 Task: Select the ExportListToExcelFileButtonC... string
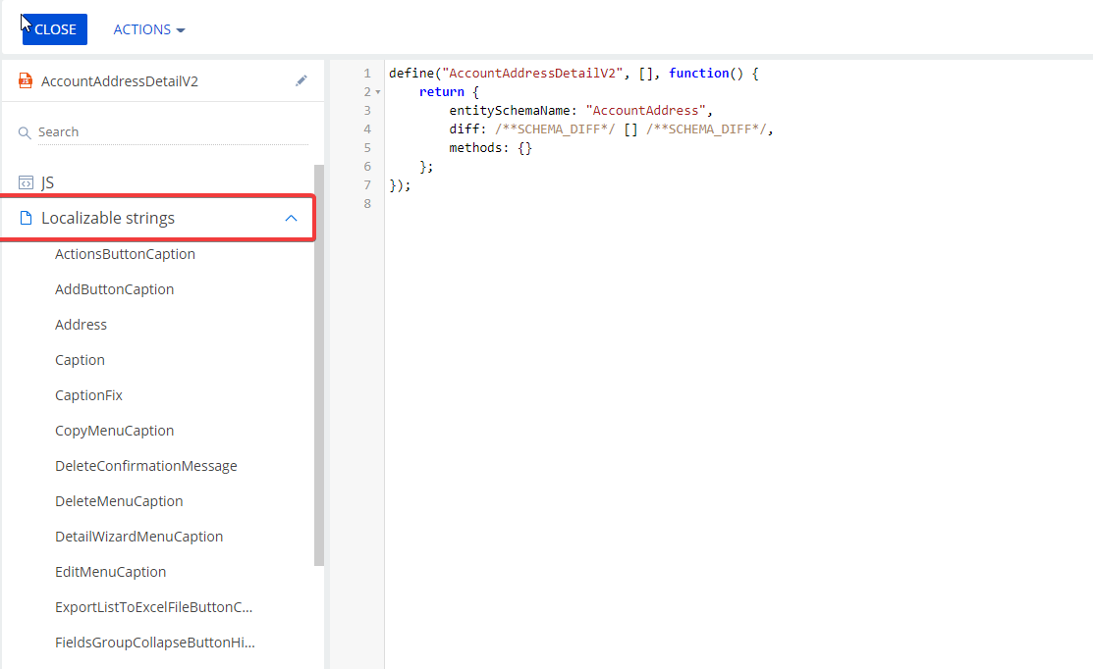tap(154, 607)
